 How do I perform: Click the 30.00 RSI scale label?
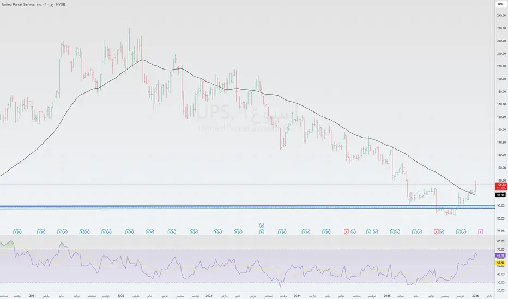point(500,282)
